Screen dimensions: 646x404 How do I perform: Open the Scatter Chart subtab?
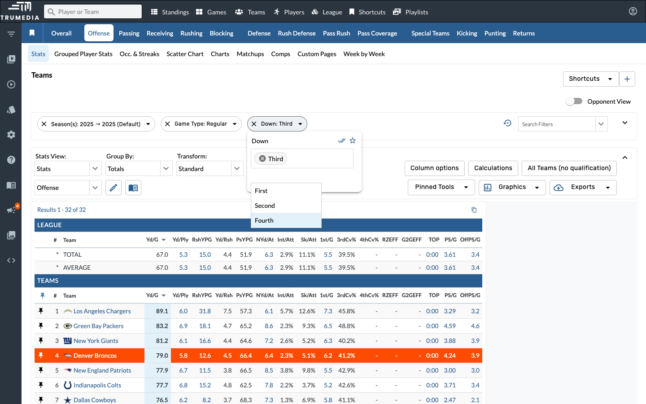click(x=185, y=54)
